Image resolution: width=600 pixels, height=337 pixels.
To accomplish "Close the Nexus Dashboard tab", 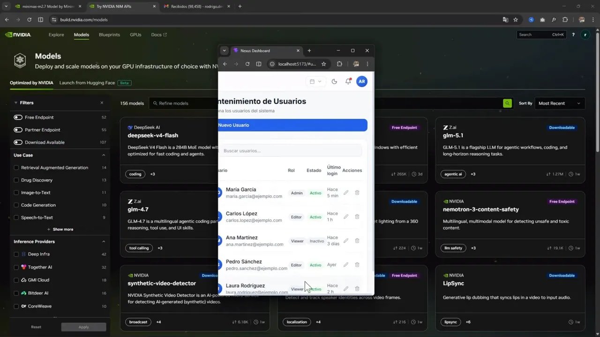I will tap(298, 51).
